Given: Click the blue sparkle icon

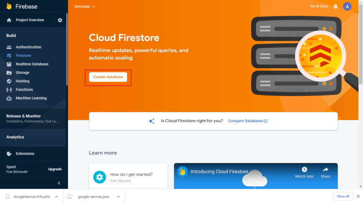Looking at the screenshot, I should [x=152, y=121].
